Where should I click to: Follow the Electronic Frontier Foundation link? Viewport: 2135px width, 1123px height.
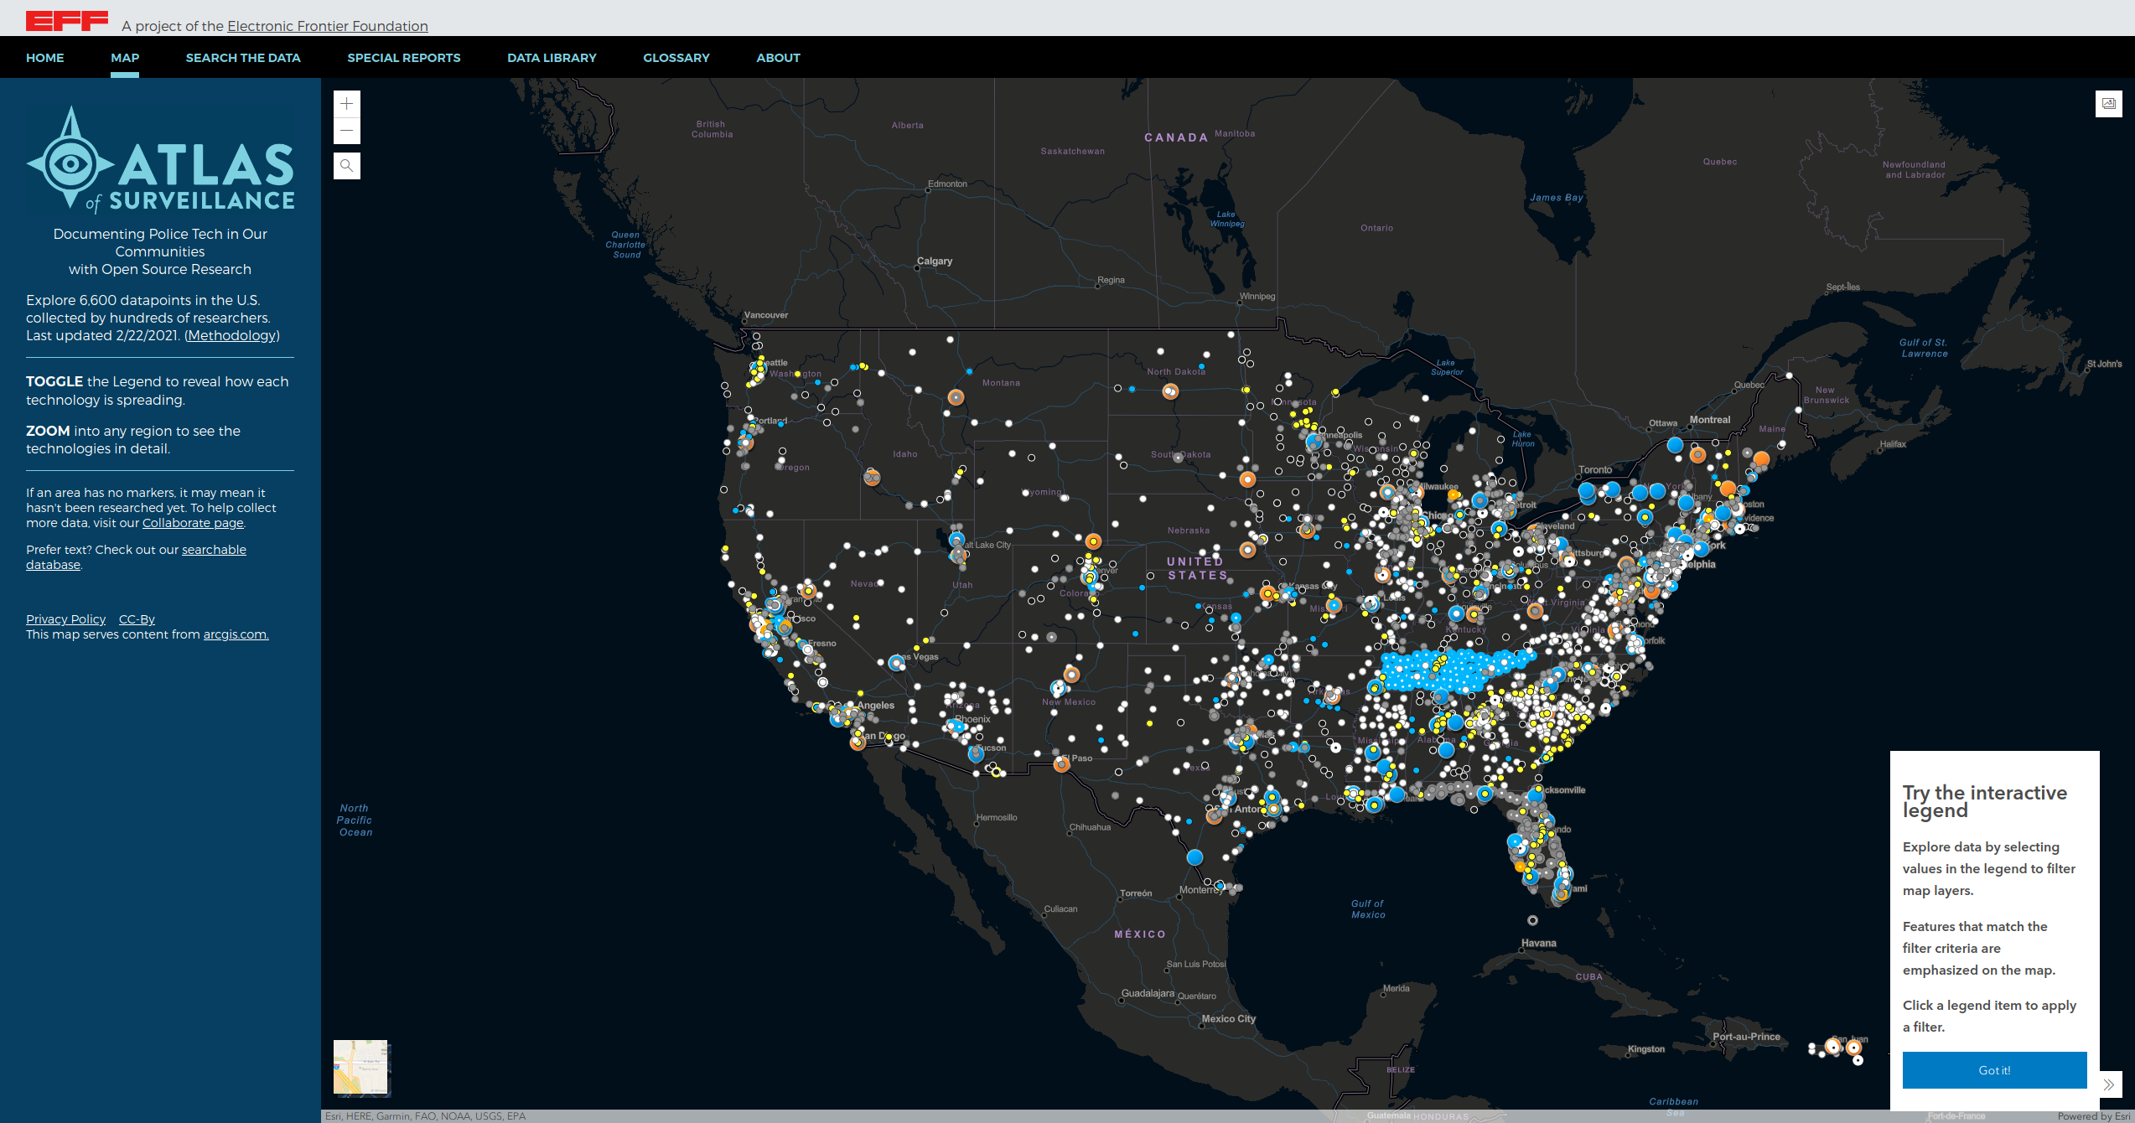327,26
